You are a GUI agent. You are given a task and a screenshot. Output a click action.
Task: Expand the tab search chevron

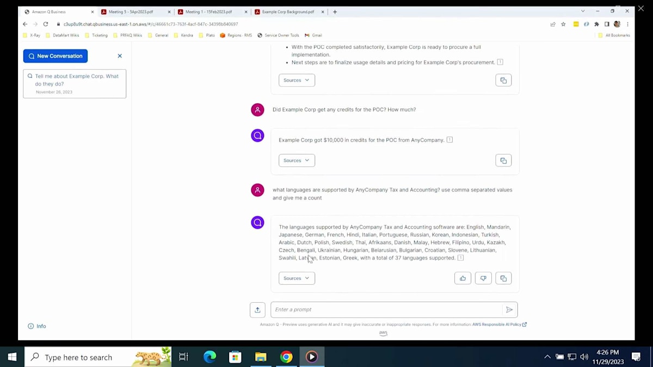coord(583,11)
